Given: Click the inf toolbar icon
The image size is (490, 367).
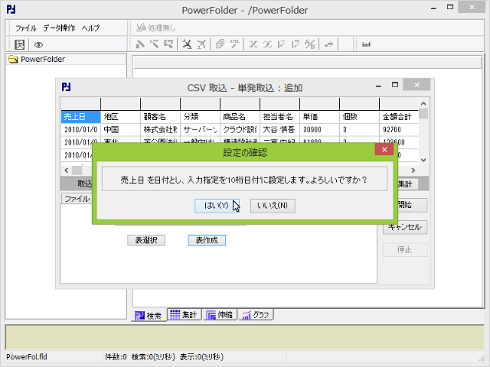Looking at the screenshot, I should click(367, 44).
